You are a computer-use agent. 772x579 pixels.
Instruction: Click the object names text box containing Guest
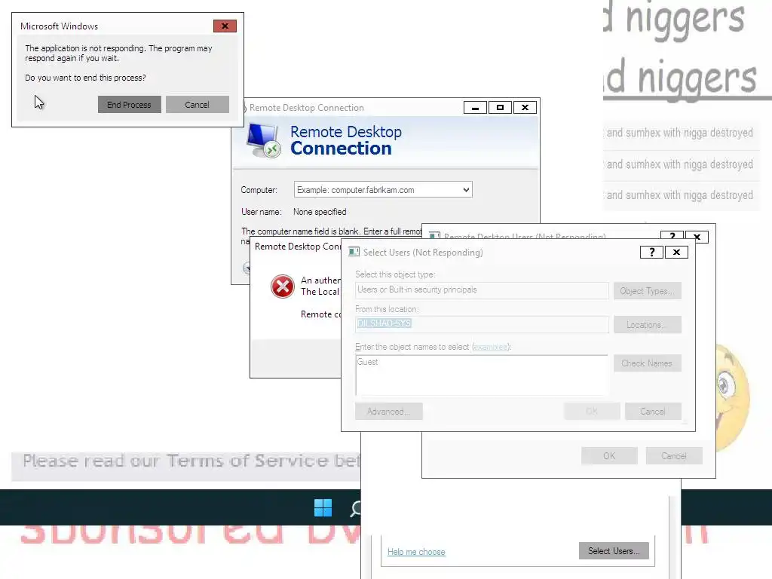click(482, 375)
